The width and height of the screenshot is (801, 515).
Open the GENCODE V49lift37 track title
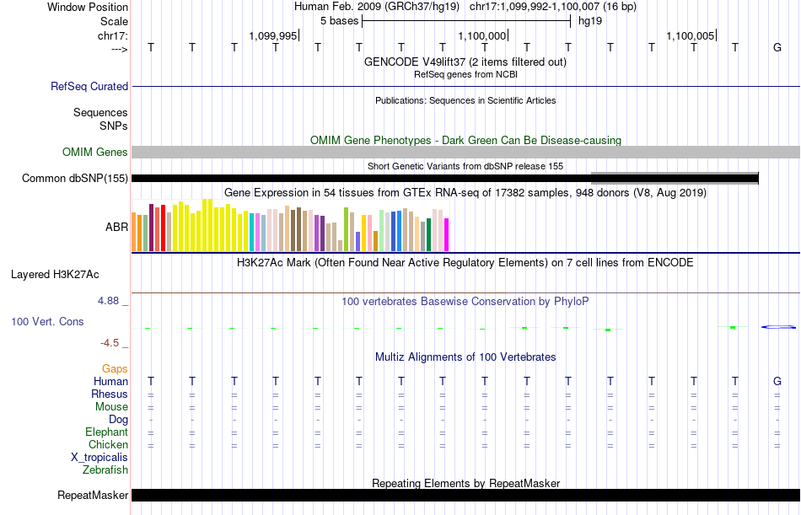click(x=465, y=62)
